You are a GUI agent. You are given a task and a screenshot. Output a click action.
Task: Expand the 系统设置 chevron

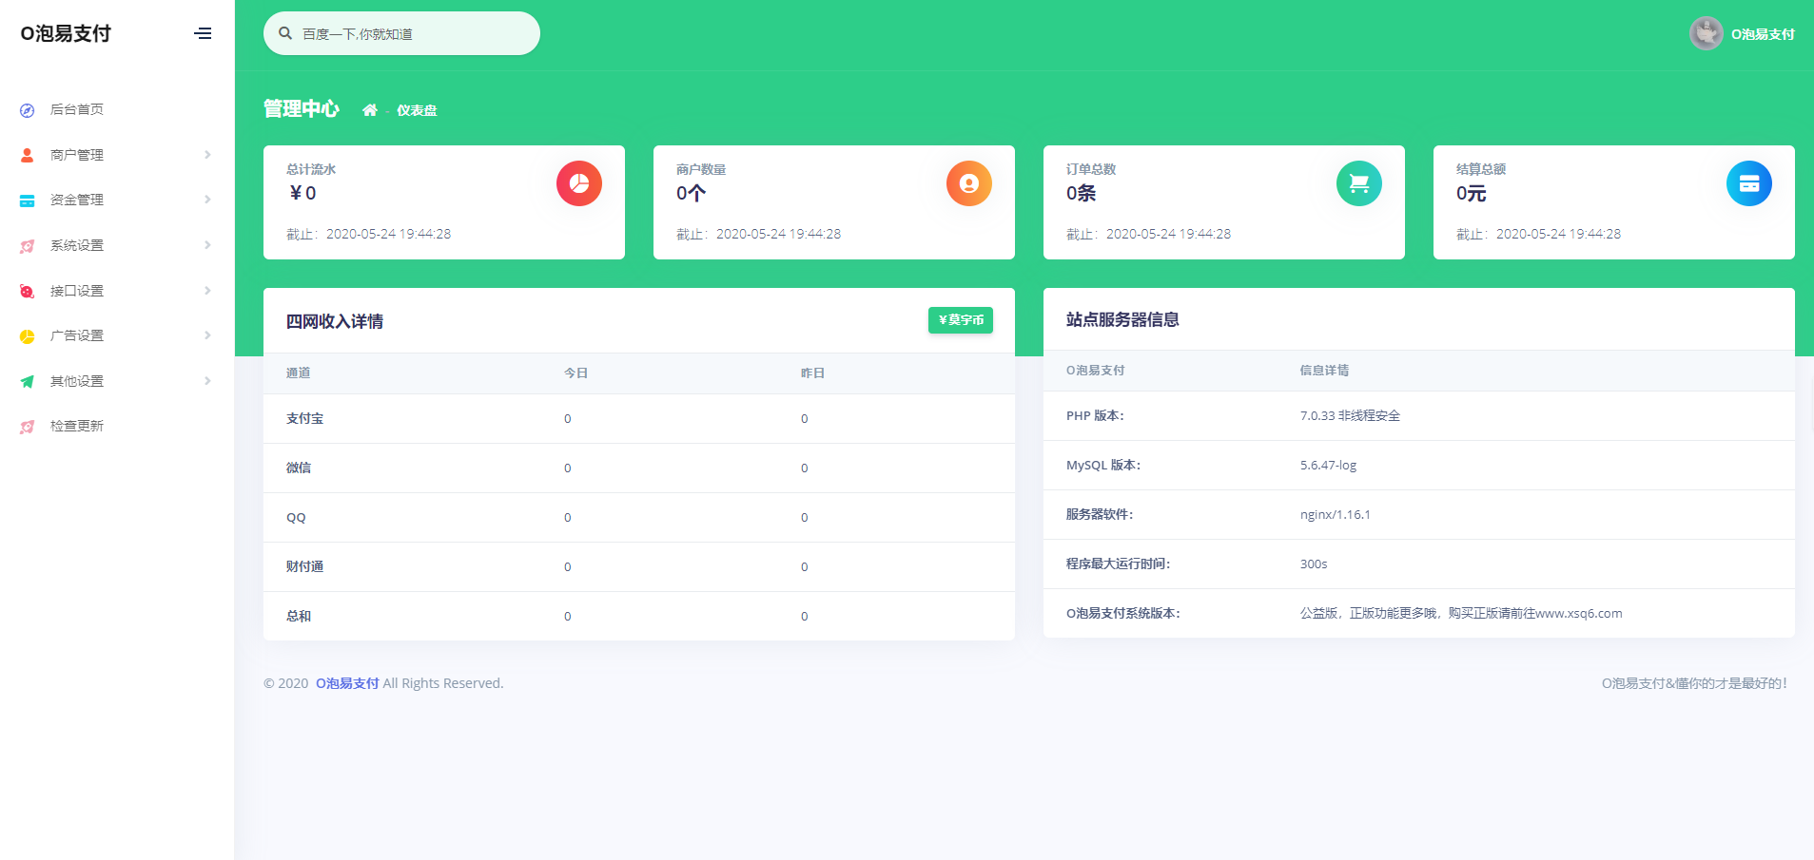tap(207, 244)
